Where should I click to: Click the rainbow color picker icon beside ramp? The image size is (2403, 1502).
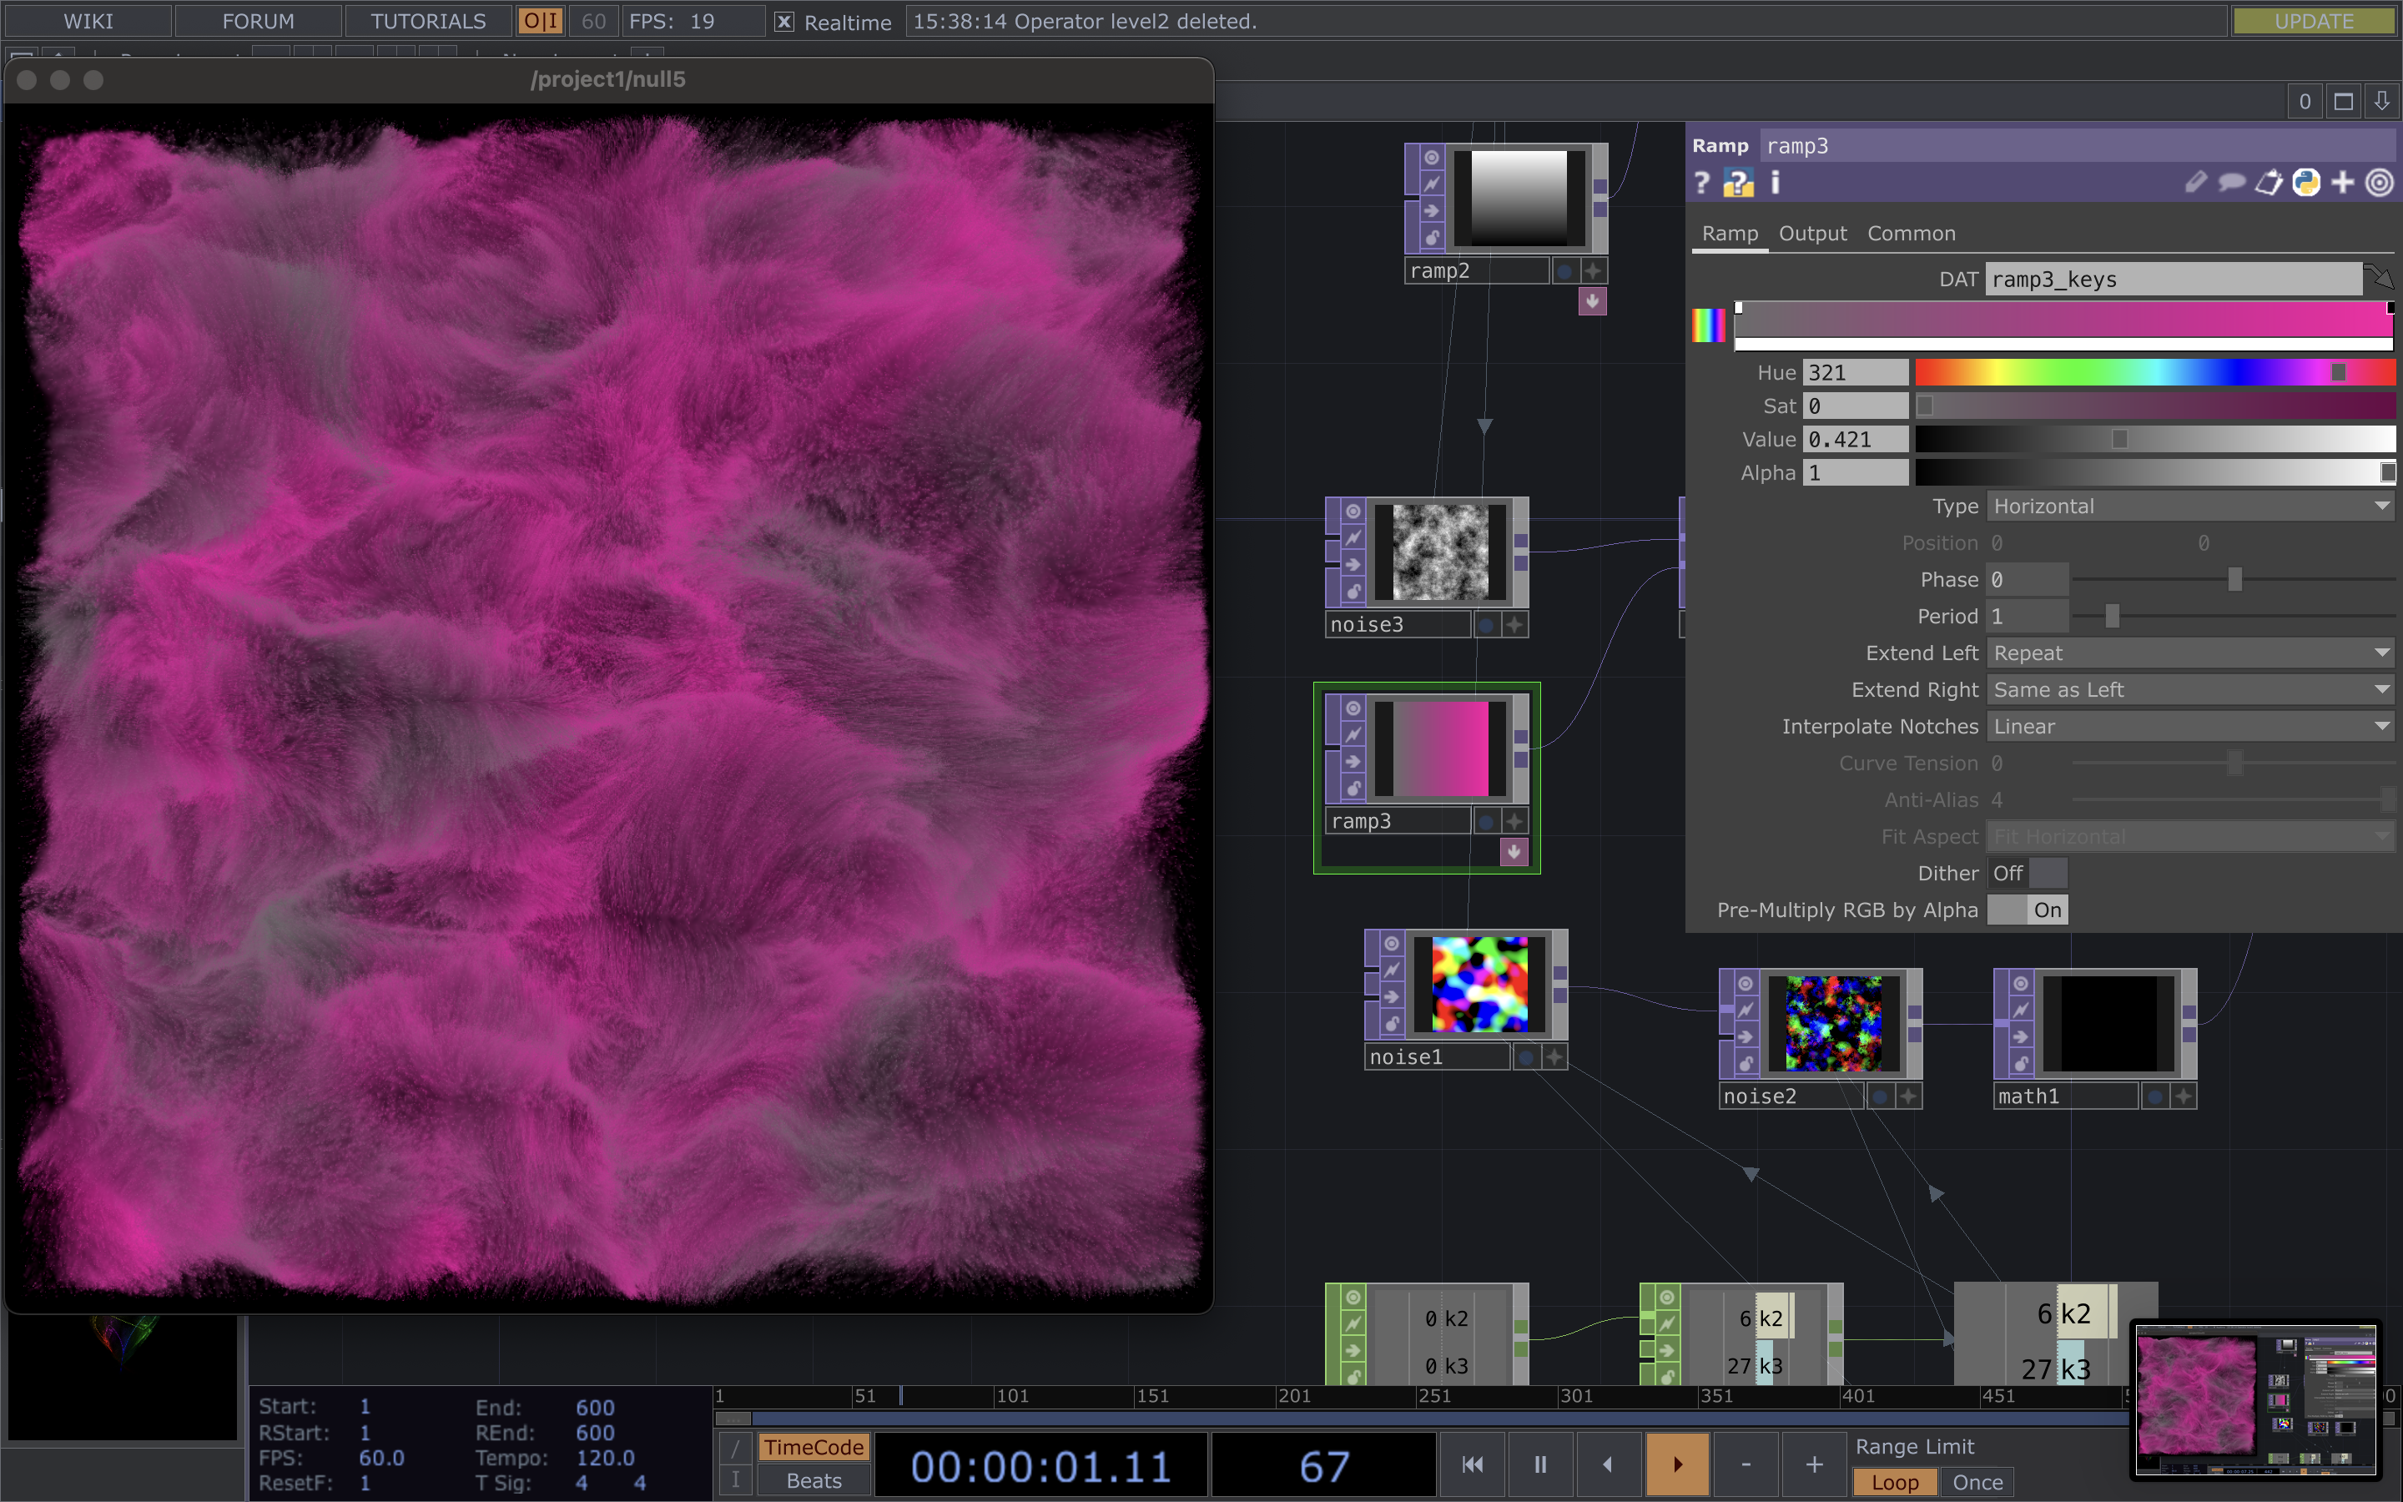click(1709, 325)
